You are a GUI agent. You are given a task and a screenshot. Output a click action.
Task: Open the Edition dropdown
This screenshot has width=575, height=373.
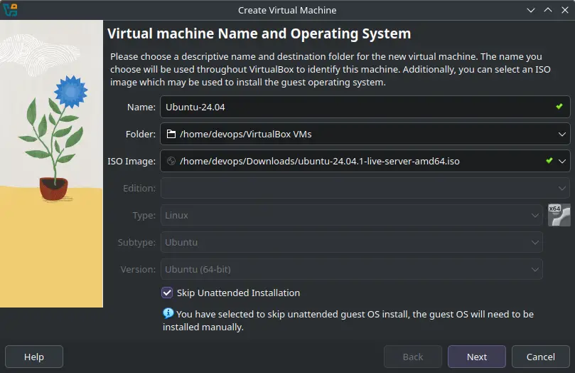[x=365, y=189]
